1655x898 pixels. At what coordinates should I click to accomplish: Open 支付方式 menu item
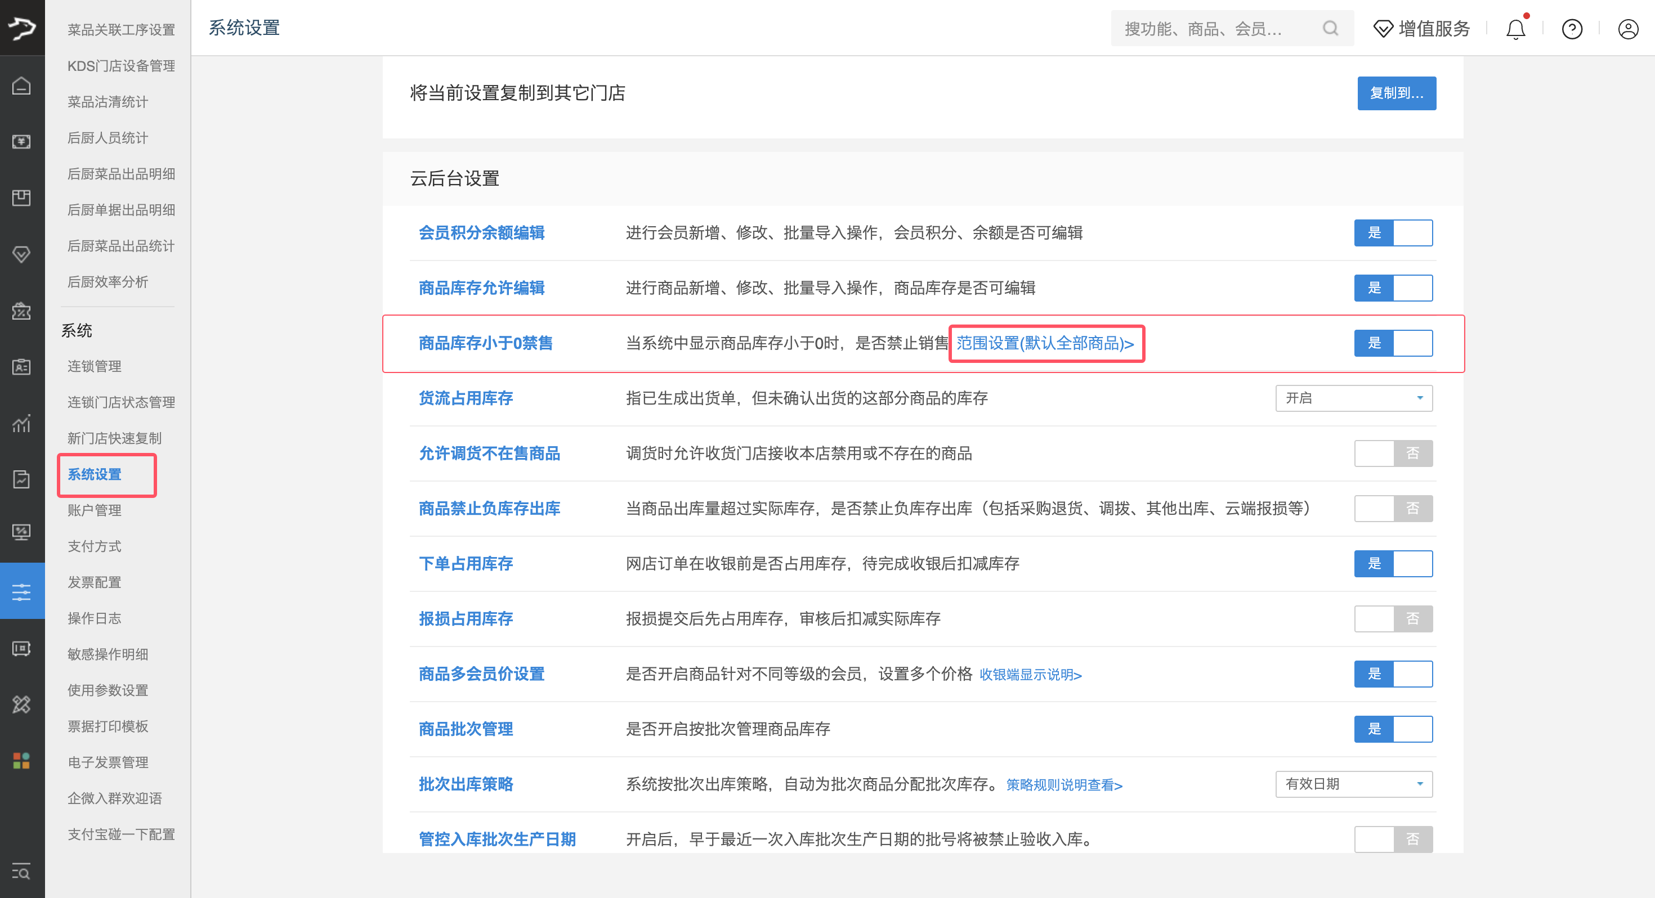pos(94,546)
